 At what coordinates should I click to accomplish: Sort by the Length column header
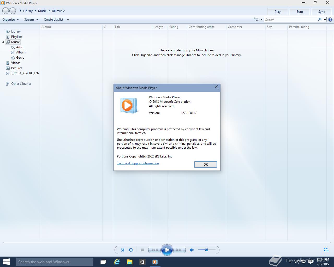coord(160,27)
